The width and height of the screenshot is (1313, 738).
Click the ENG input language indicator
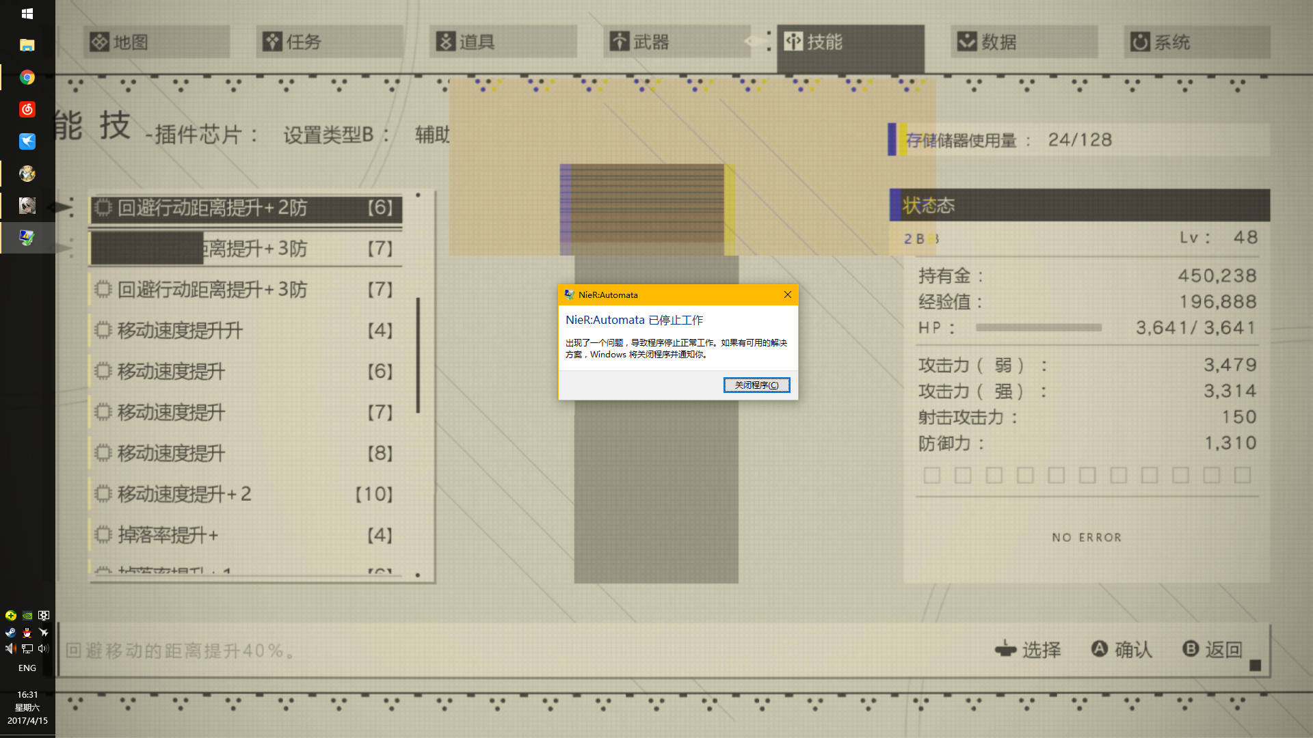tap(27, 668)
